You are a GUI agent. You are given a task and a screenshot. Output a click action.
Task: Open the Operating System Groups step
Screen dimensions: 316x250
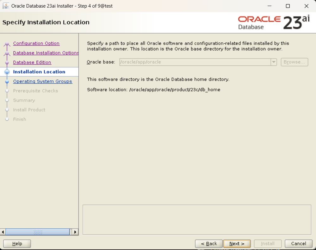tap(42, 81)
